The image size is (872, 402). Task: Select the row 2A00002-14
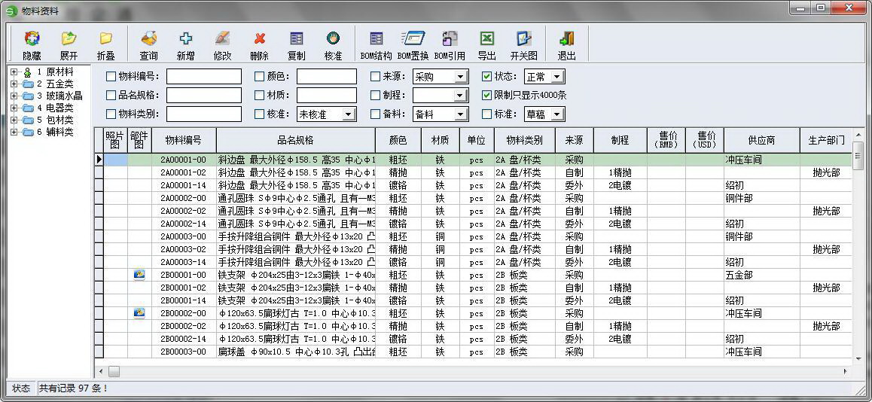point(474,224)
